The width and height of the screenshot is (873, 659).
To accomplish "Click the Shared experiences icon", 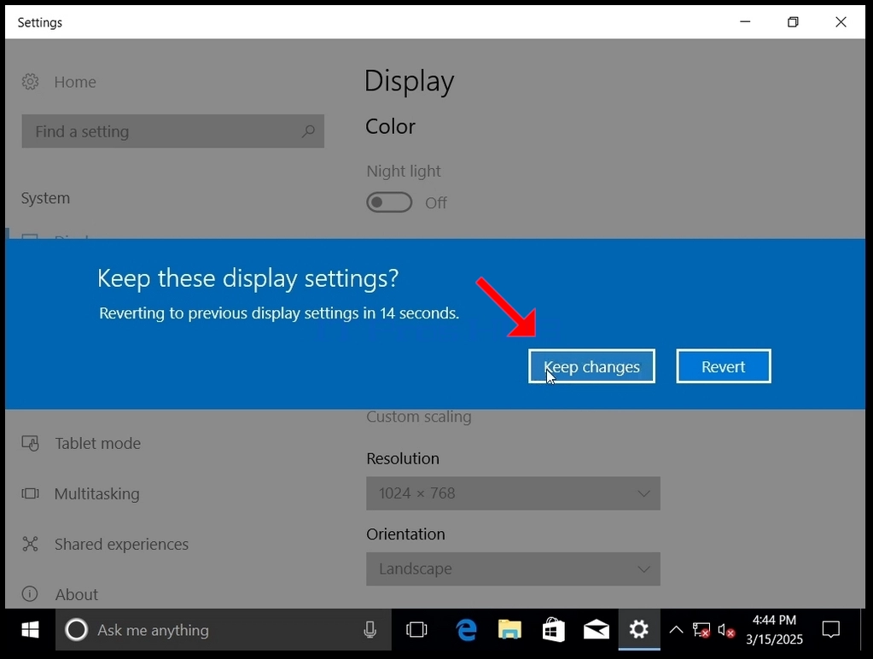I will tap(30, 544).
